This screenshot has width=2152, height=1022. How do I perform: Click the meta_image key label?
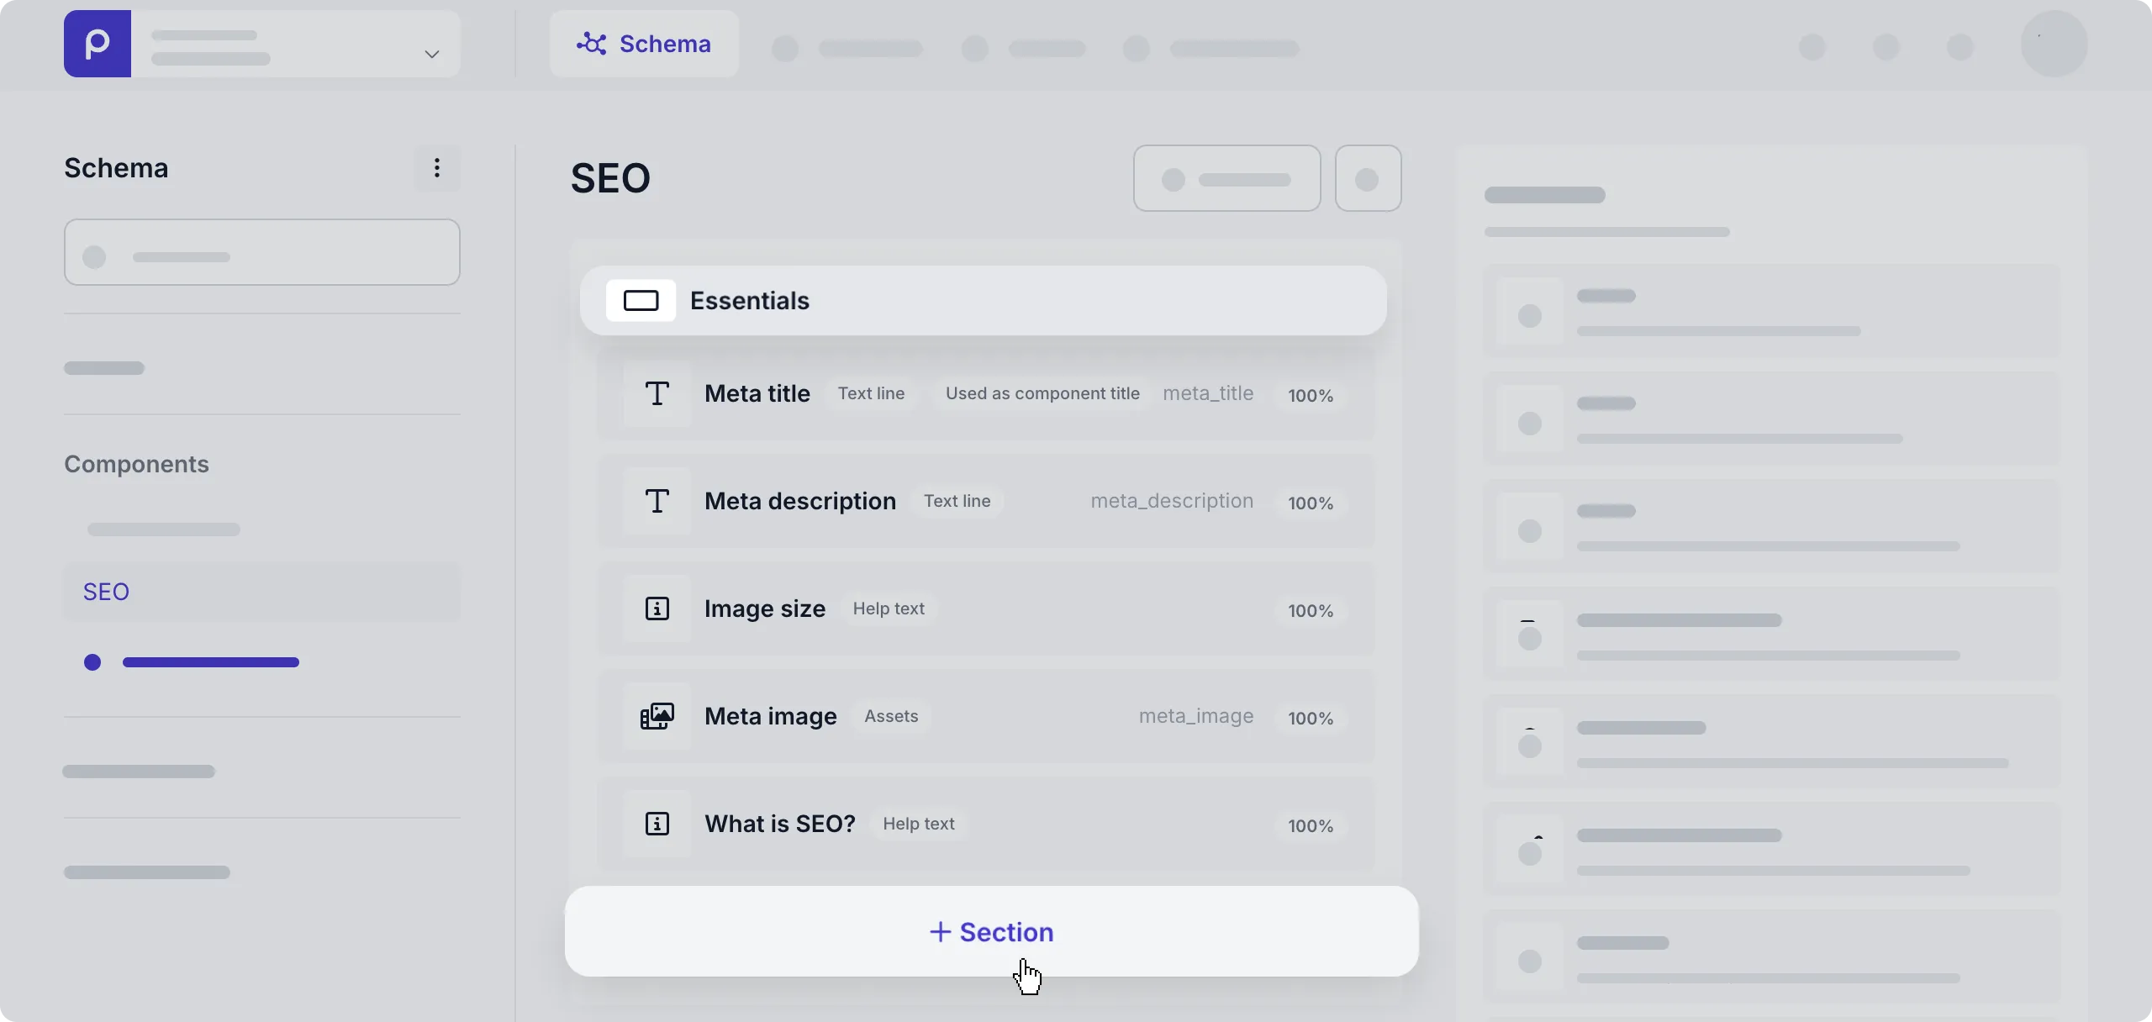1196,716
